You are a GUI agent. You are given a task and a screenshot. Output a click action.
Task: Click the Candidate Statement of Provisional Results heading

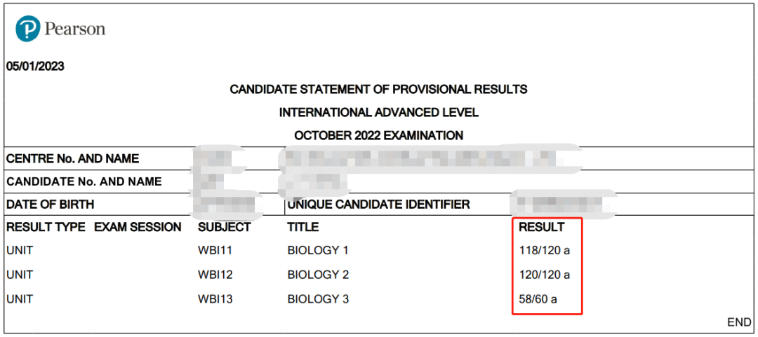378,89
